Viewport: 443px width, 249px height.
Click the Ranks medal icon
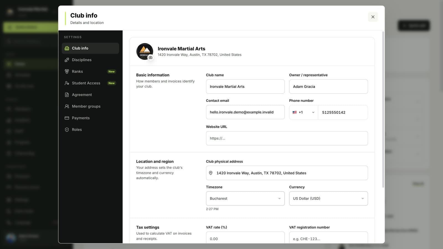click(x=67, y=71)
